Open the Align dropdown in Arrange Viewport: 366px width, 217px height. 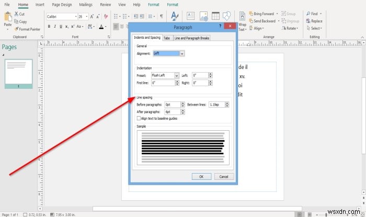point(257,28)
